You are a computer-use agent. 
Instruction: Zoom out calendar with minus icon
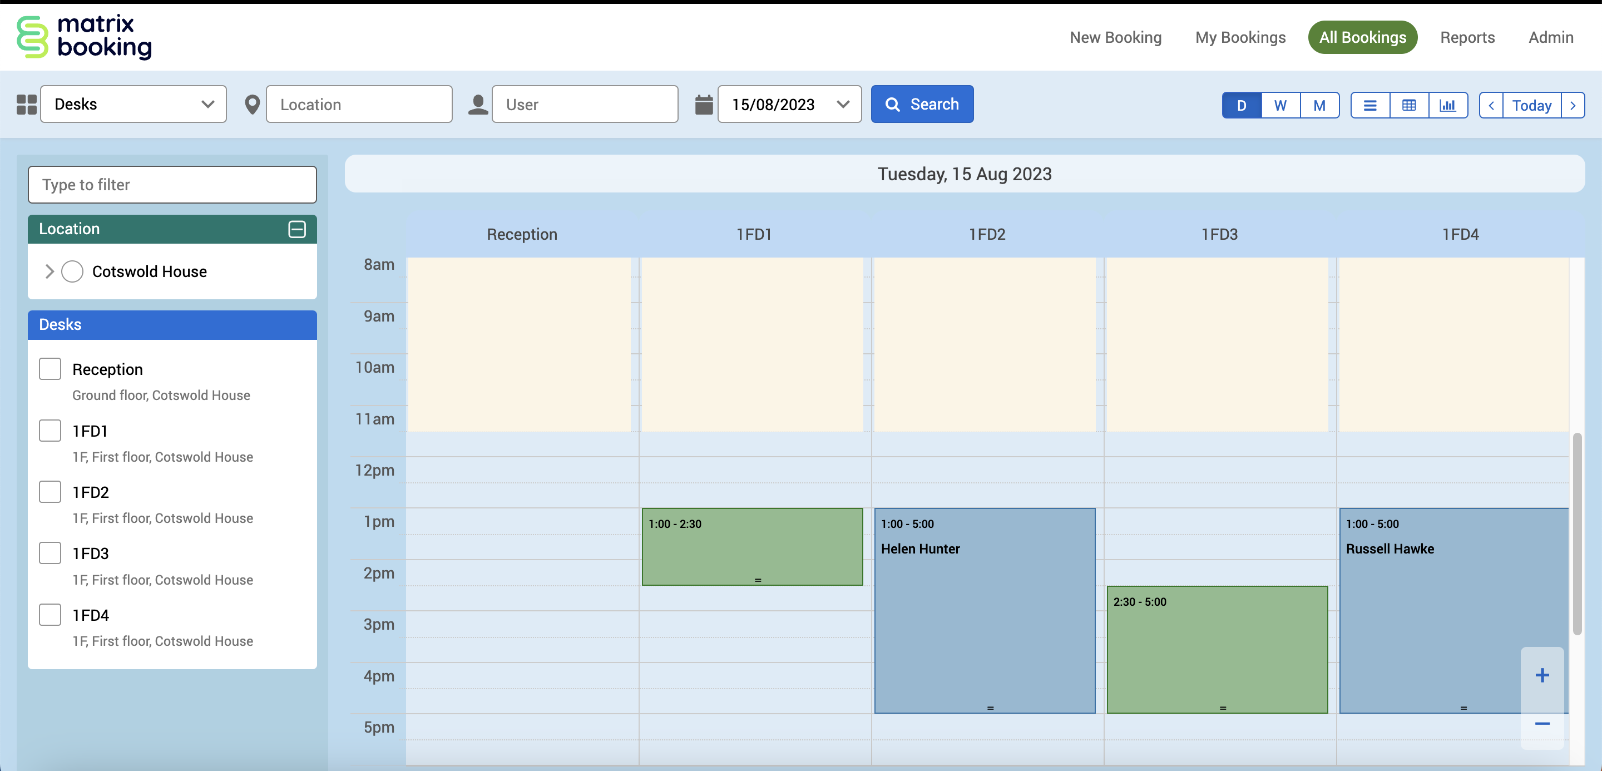1542,724
